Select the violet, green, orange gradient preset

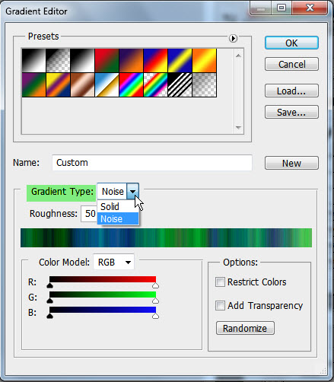coord(33,85)
